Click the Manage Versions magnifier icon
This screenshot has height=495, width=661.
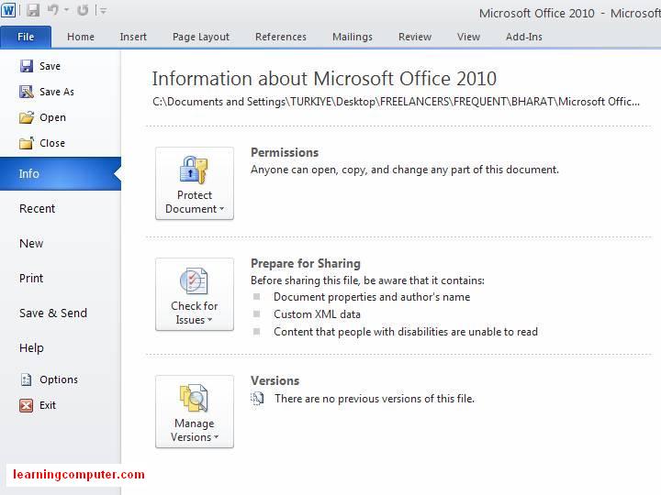[194, 398]
